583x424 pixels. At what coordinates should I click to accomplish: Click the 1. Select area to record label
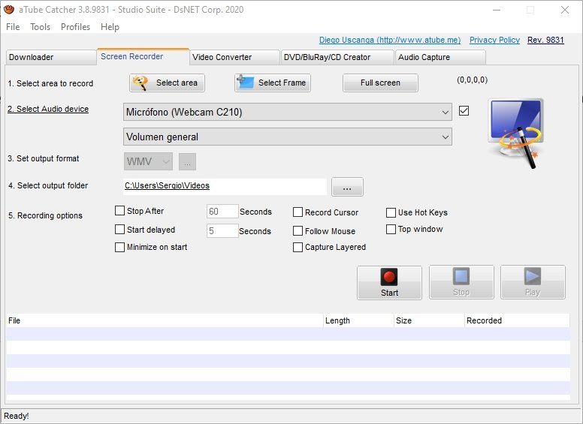(50, 83)
